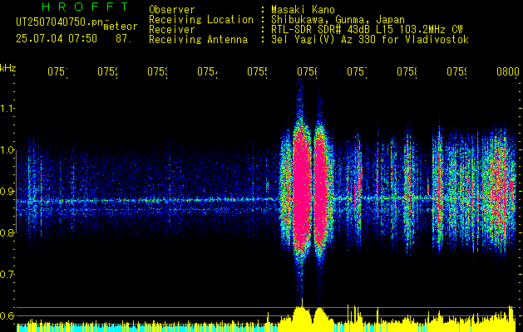Click the word meteor under the filename
Viewport: 523px width, 332px height.
121,27
